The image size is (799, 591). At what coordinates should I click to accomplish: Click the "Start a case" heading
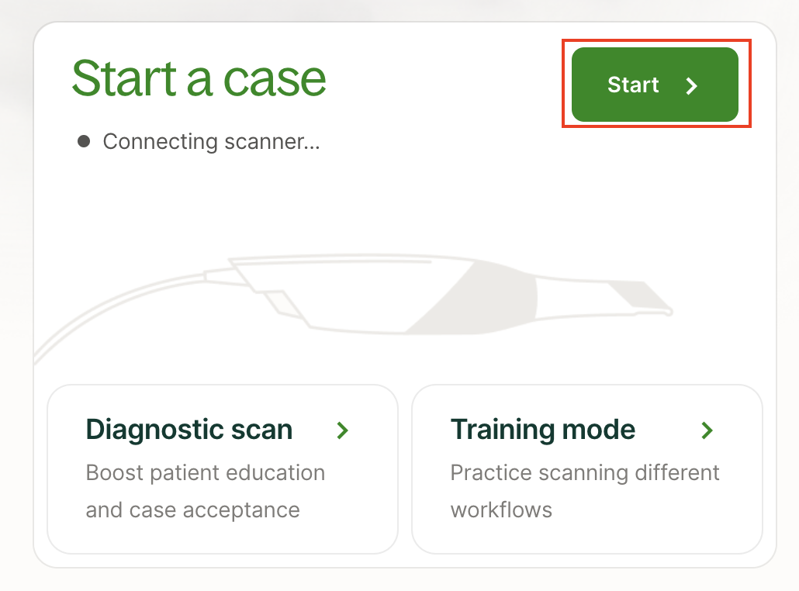[199, 78]
